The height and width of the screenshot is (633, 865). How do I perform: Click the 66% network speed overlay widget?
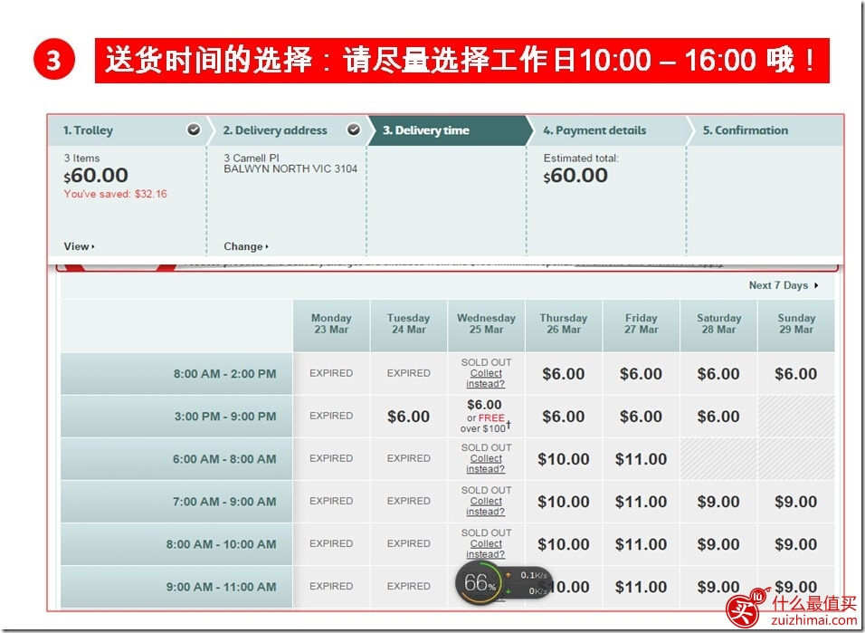point(502,582)
